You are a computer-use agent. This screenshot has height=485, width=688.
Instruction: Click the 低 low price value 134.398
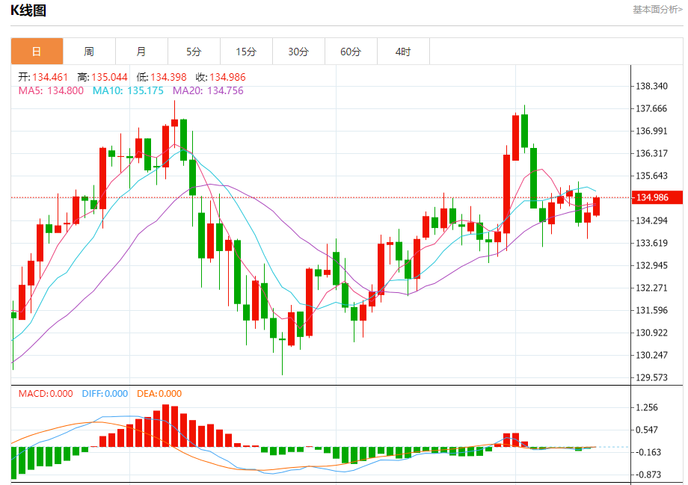point(168,77)
